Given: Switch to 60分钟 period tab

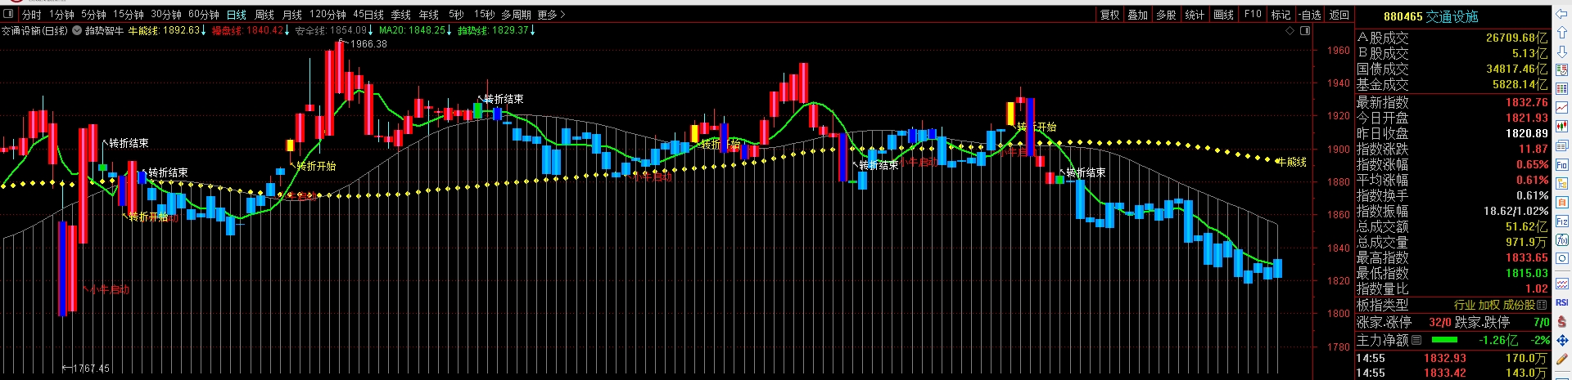Looking at the screenshot, I should 204,15.
